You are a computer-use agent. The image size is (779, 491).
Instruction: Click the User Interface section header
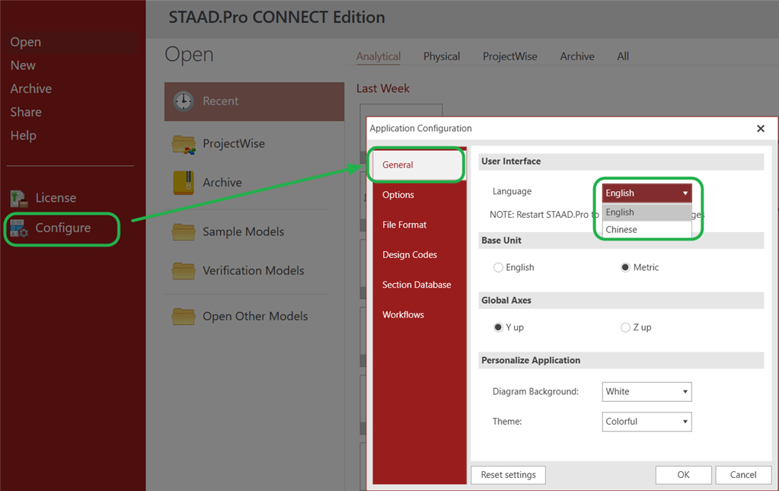click(x=621, y=162)
